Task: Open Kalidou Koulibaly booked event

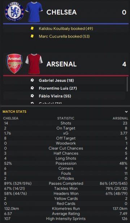Action: pyautogui.click(x=66, y=28)
